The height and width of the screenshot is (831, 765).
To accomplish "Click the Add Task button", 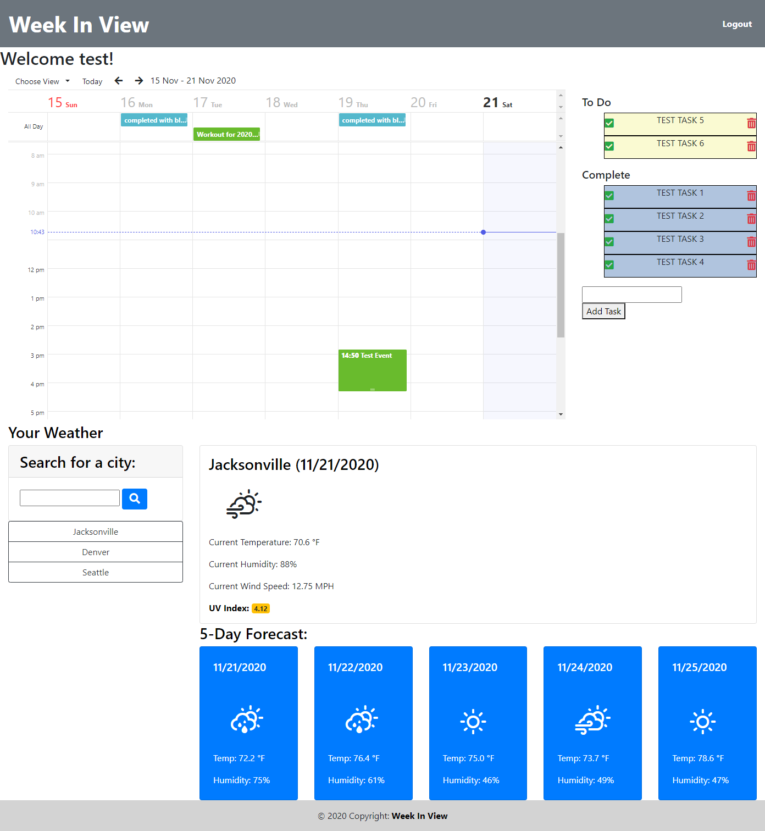I will click(x=603, y=311).
